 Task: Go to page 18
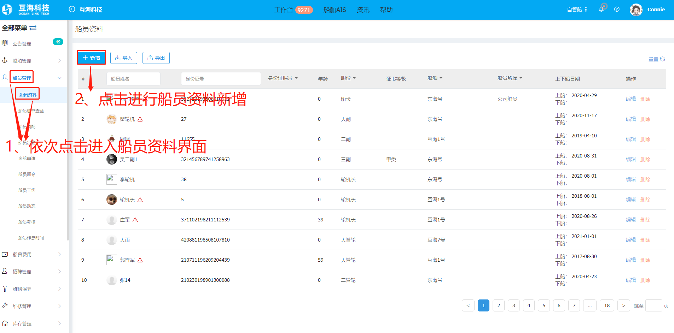607,305
